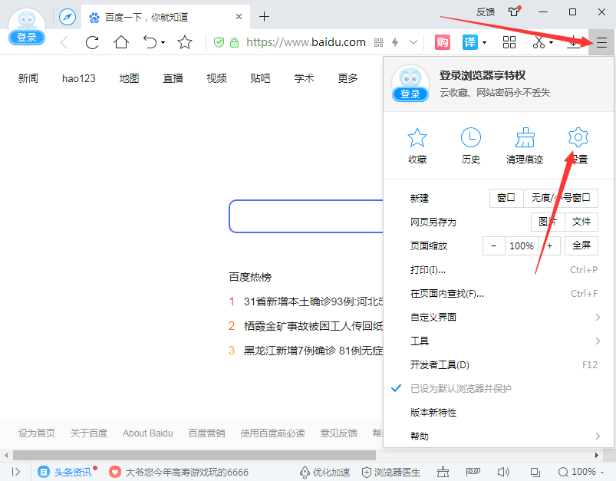This screenshot has height=481, width=616.
Task: Expand 工具 submenu
Action: (x=498, y=341)
